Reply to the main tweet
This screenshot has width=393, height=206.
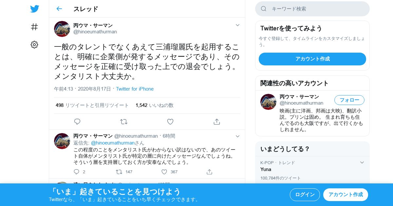(x=77, y=122)
